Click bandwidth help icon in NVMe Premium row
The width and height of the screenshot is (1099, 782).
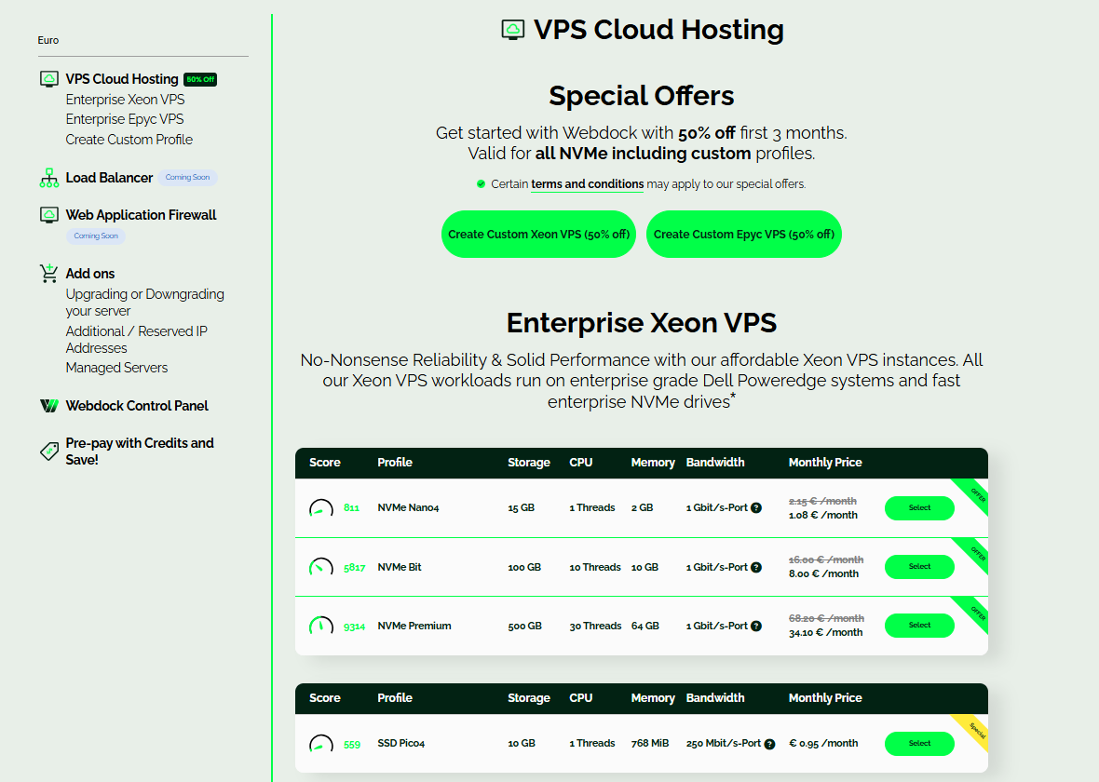(x=756, y=626)
